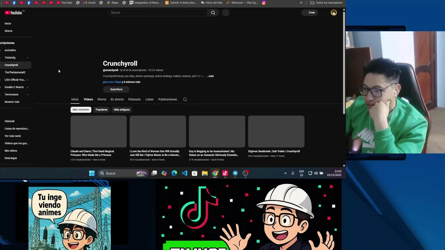Screen dimensions: 445x250
Task: Open the 'Solved: A three-pha...' bookmark
Action: [x=180, y=2]
